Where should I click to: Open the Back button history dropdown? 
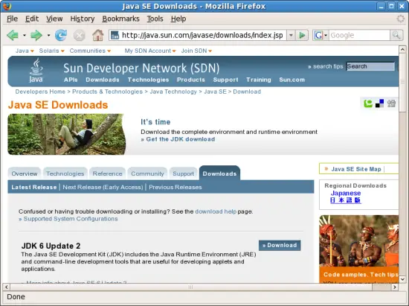coord(25,35)
